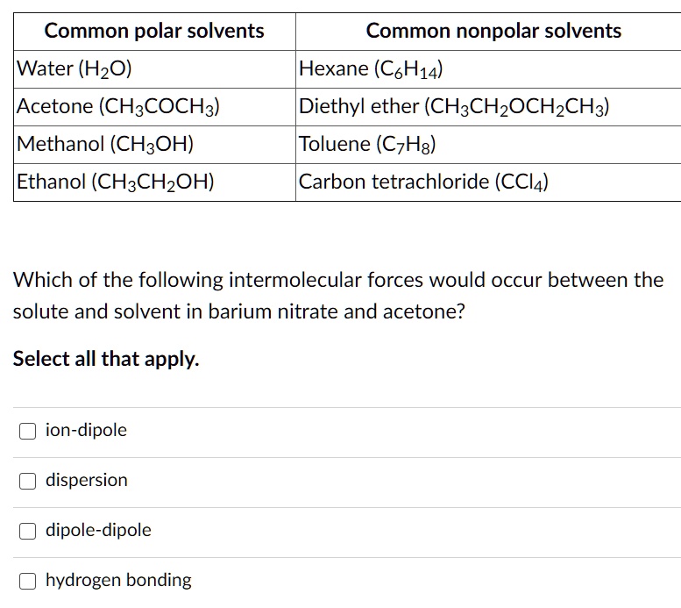The width and height of the screenshot is (681, 608).
Task: Click the "Common polar solvents" column header
Action: pyautogui.click(x=154, y=32)
